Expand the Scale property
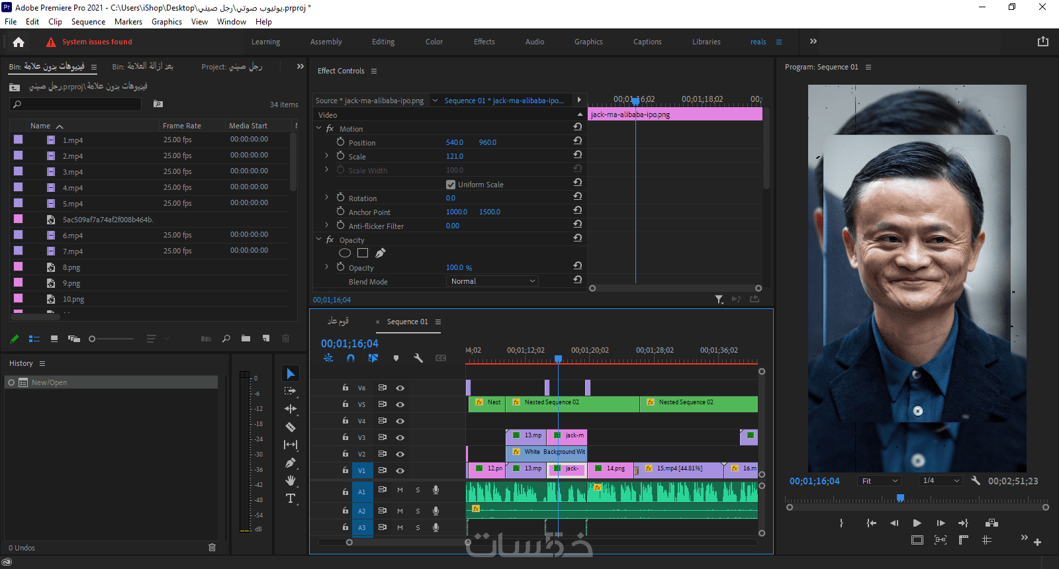This screenshot has width=1059, height=569. (326, 155)
